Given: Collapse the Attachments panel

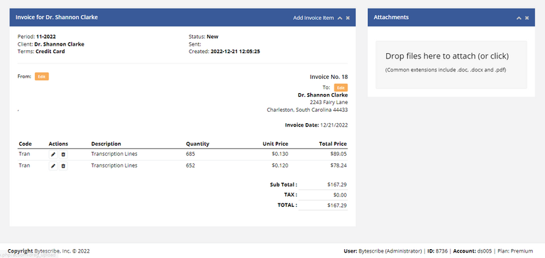Looking at the screenshot, I should [x=519, y=18].
